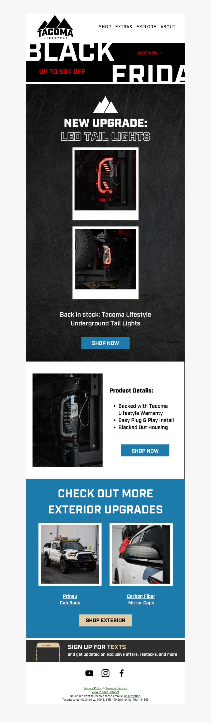Open the Instagram social icon
The height and width of the screenshot is (722, 211).
105,673
